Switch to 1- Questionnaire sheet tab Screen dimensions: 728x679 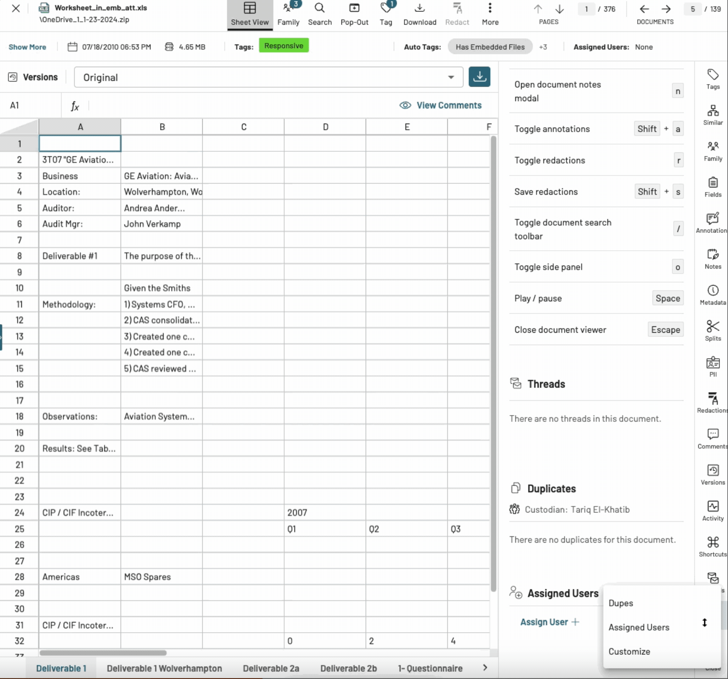click(430, 668)
